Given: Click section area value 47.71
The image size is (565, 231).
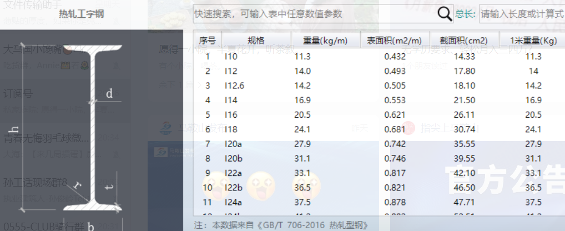Looking at the screenshot, I should [464, 202].
